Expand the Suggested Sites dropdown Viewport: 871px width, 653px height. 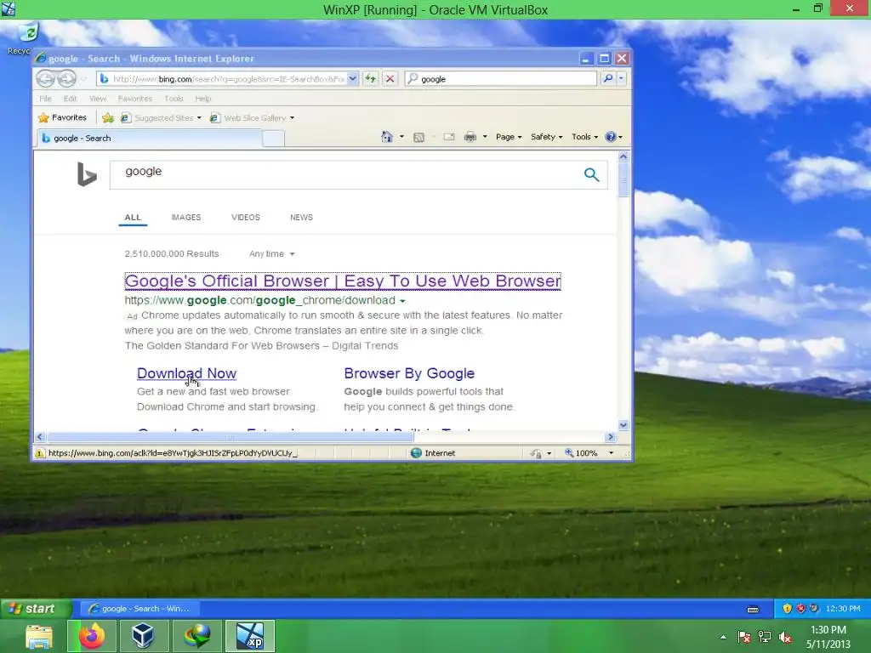pyautogui.click(x=199, y=117)
